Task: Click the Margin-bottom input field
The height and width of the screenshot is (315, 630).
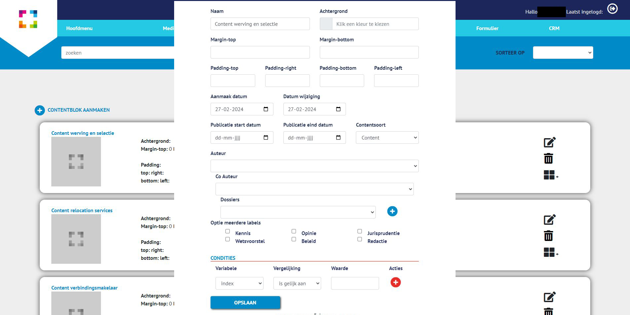Action: pos(369,52)
